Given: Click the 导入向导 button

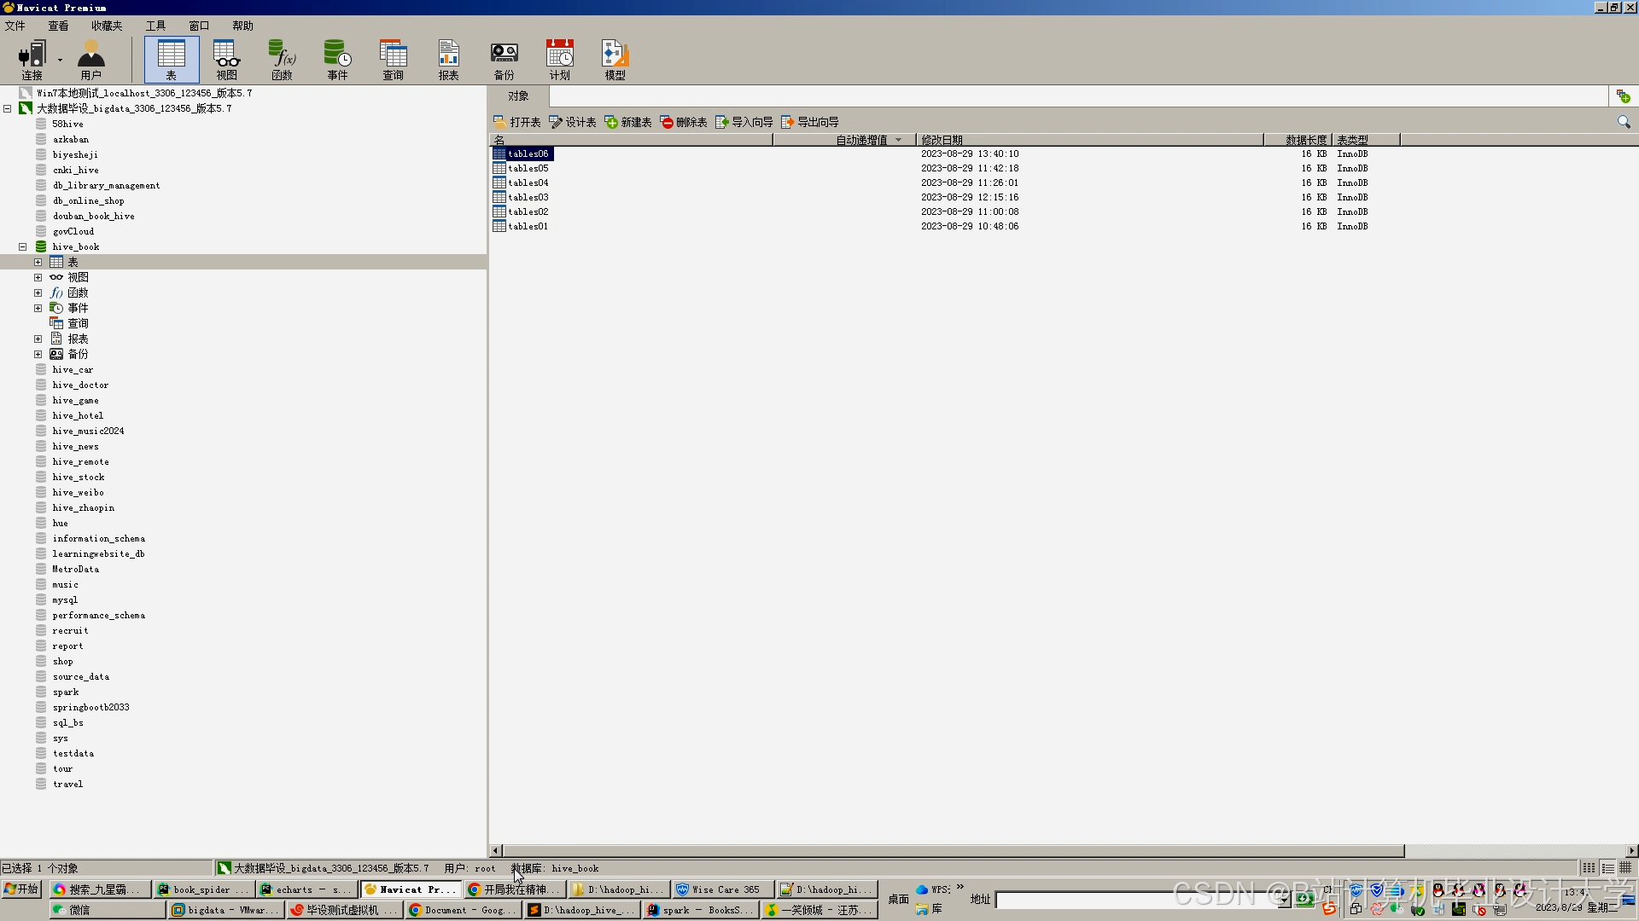Looking at the screenshot, I should pyautogui.click(x=744, y=122).
